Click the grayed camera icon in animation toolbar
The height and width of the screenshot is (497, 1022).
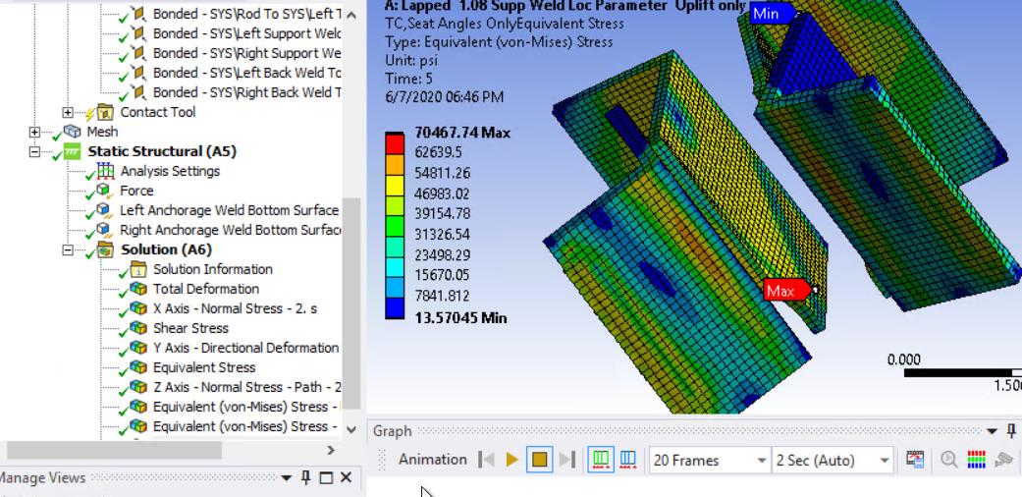(x=1005, y=460)
